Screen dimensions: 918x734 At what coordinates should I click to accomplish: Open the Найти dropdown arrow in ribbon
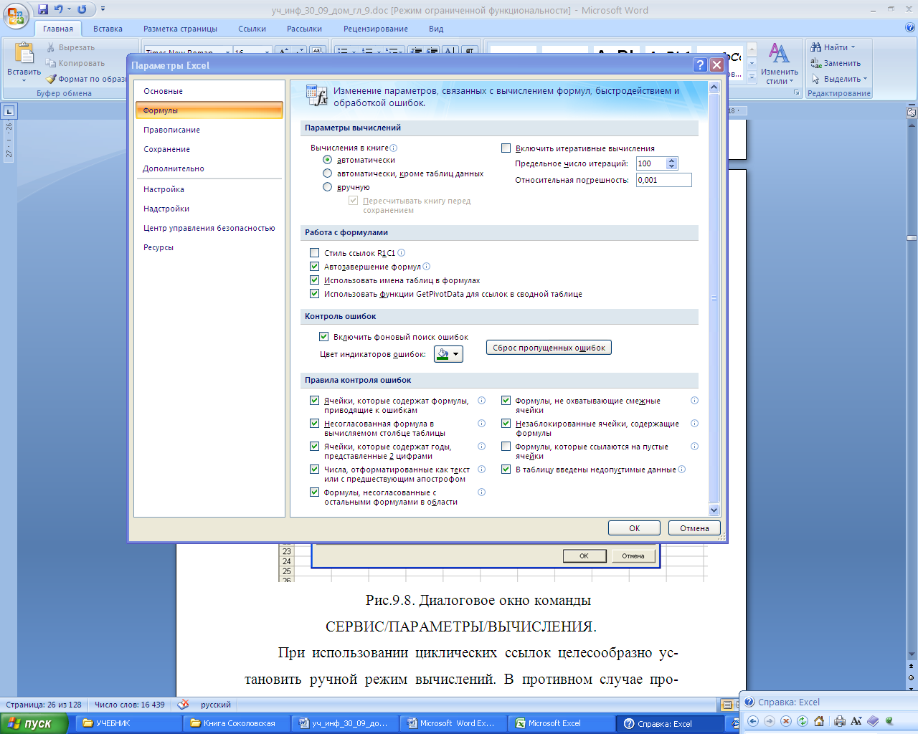[853, 47]
